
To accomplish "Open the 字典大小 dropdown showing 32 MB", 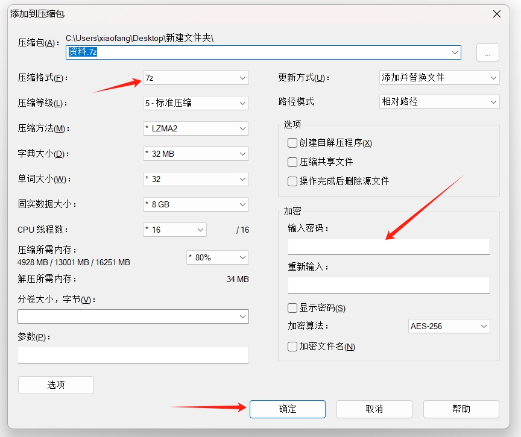I will pos(196,154).
